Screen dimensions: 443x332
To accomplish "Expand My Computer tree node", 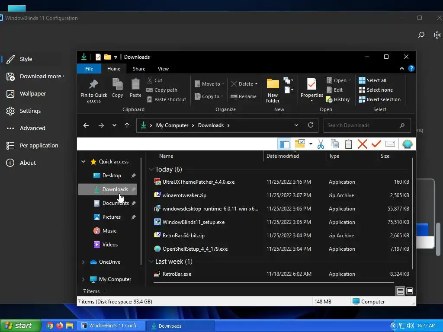I will (83, 279).
